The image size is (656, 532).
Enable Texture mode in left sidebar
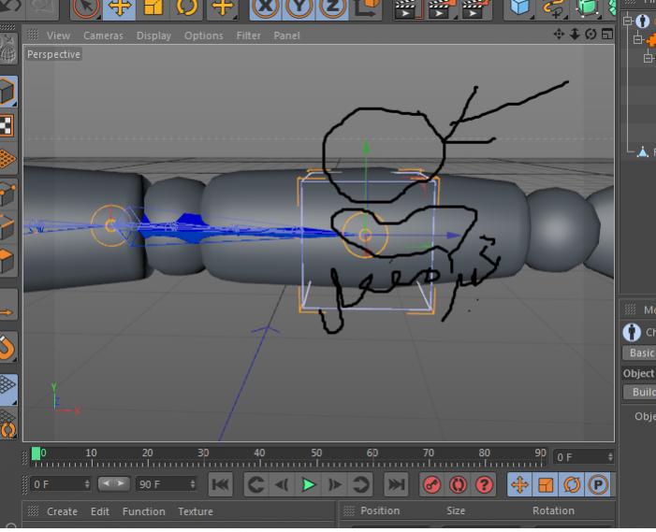[6, 125]
